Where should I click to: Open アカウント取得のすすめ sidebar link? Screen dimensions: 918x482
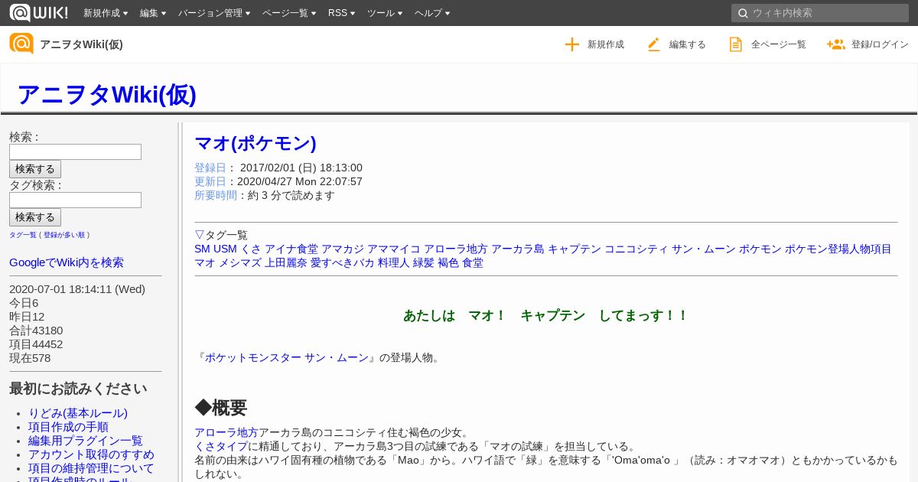[x=91, y=454]
